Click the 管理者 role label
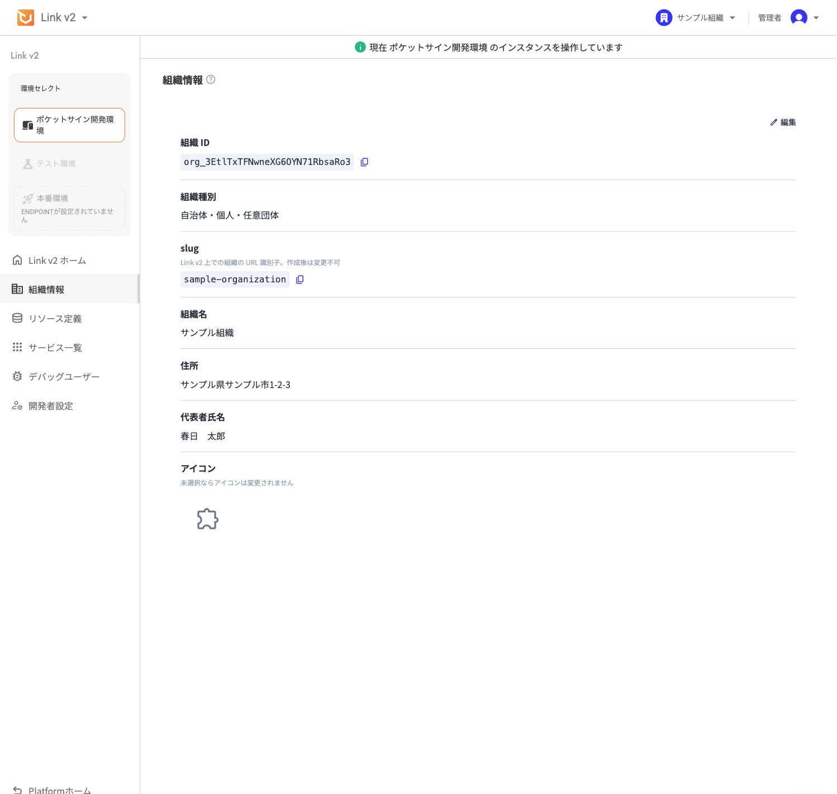837x794 pixels. [x=769, y=18]
